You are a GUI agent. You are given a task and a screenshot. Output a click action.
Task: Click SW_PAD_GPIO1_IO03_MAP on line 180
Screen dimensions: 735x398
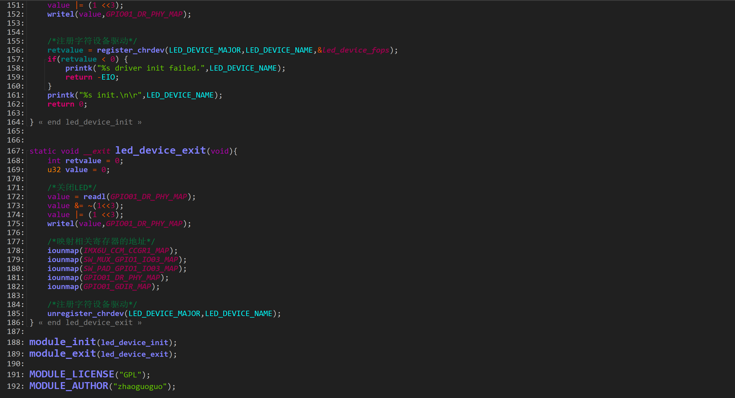point(131,268)
